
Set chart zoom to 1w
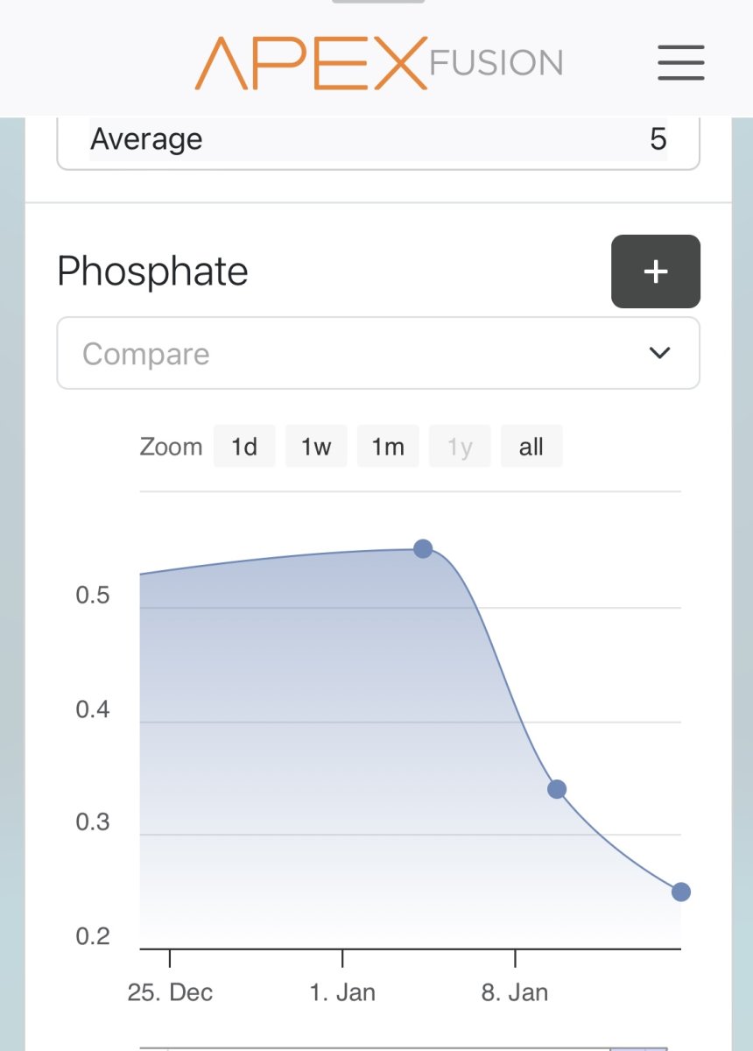tap(316, 447)
